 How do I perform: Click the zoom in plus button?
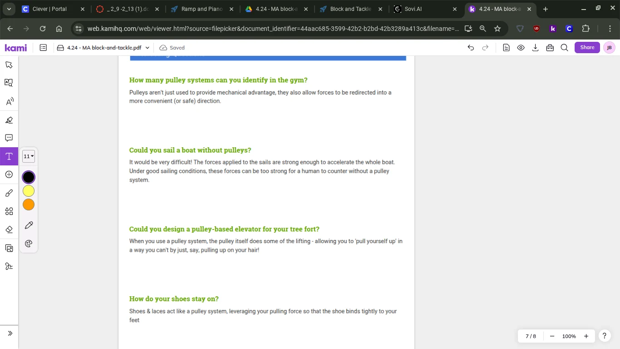coord(586,336)
